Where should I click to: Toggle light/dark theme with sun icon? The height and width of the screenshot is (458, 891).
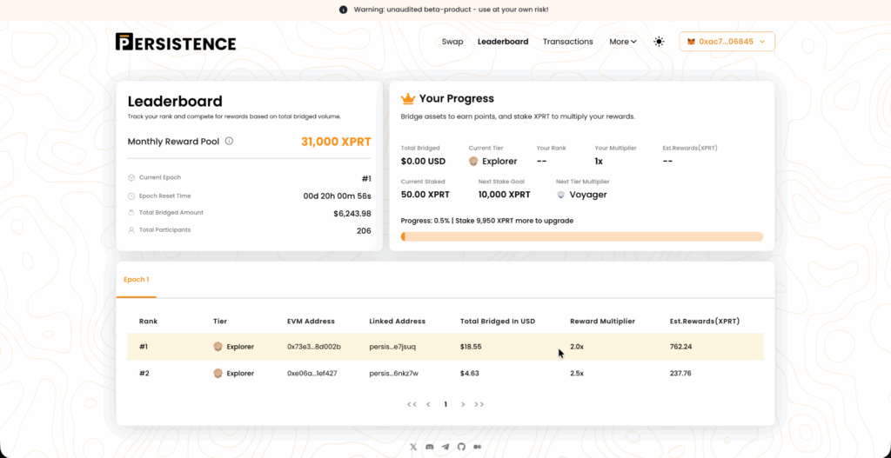(659, 42)
